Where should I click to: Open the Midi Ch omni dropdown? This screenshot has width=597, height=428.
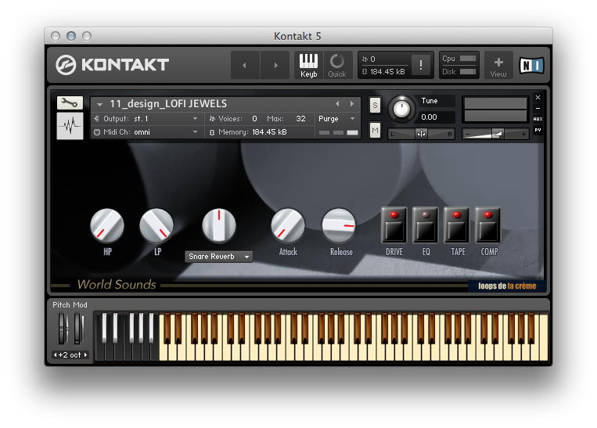[x=147, y=132]
